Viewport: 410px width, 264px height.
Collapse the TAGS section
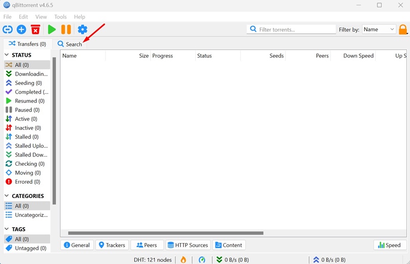pos(7,229)
